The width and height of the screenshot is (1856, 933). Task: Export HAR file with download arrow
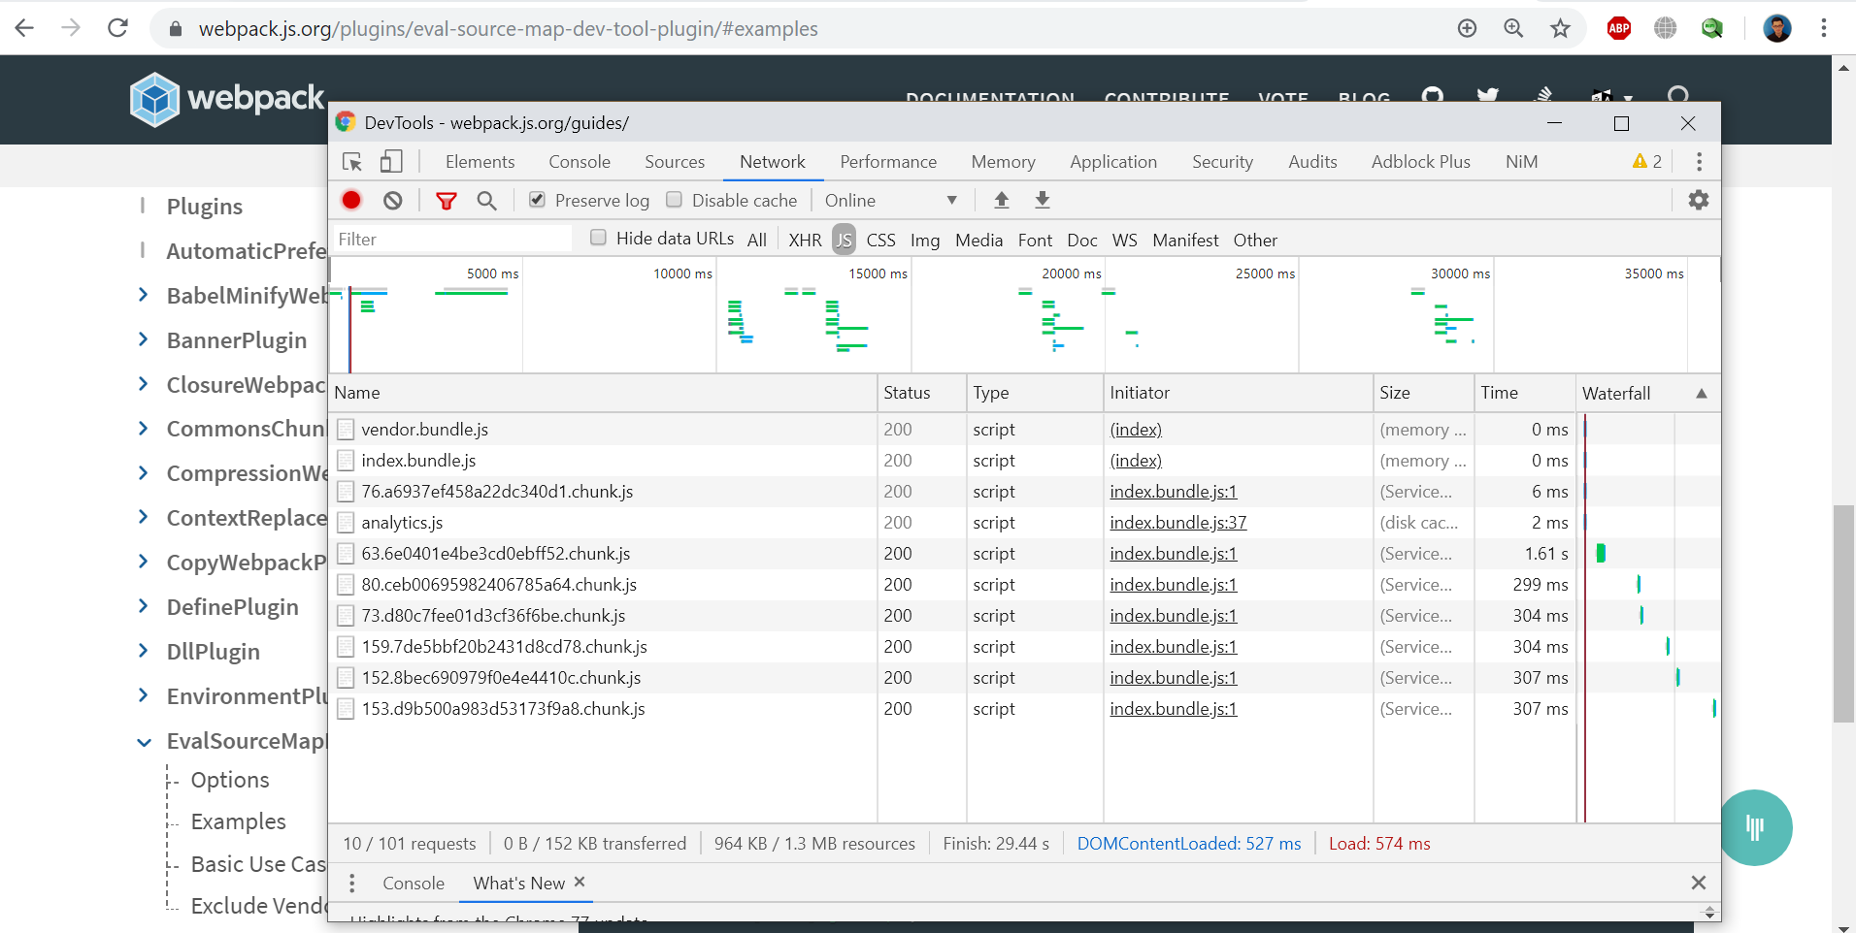(x=1043, y=200)
